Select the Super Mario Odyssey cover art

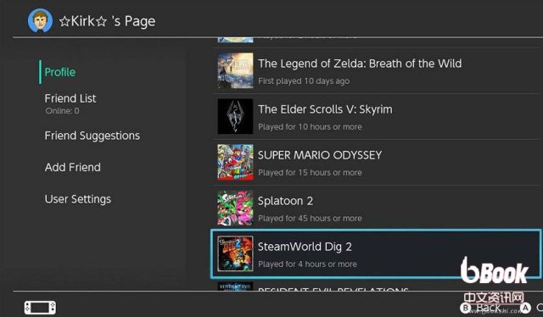tap(235, 162)
